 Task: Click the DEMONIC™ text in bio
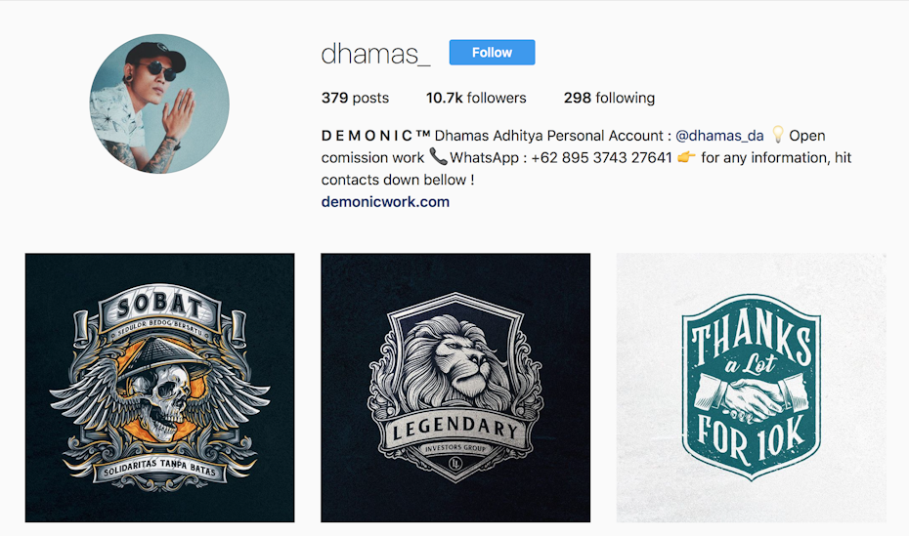pos(375,136)
